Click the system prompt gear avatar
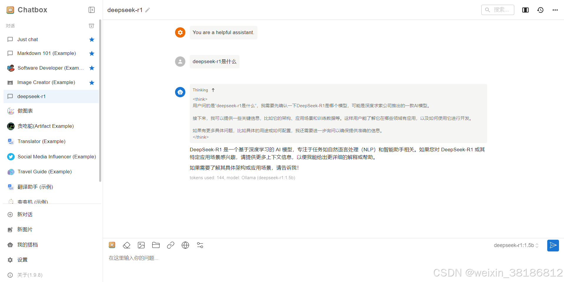The image size is (564, 282). click(x=180, y=32)
